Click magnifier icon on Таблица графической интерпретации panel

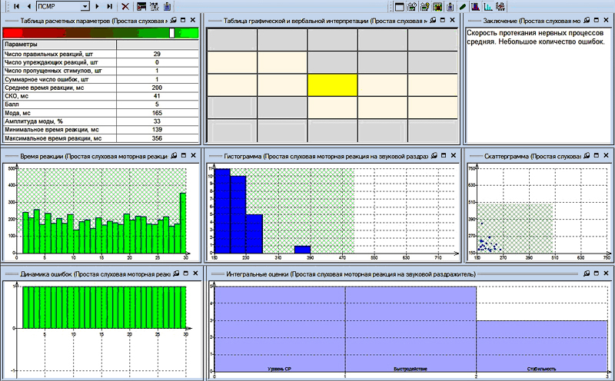coord(433,21)
